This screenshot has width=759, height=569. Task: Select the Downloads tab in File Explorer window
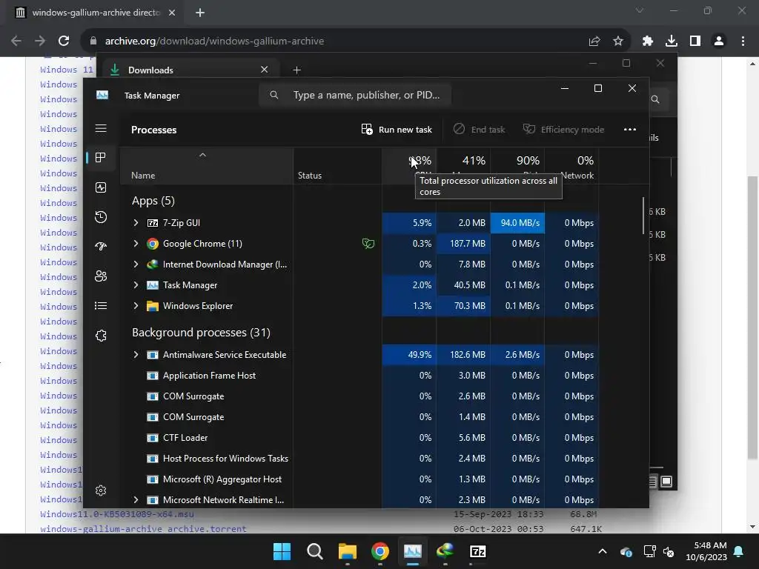point(189,70)
